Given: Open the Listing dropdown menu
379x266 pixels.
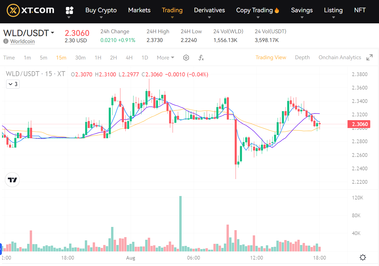Looking at the screenshot, I should click(333, 10).
